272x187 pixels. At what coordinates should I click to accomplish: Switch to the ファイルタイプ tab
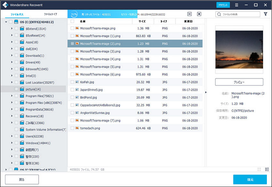(x=50, y=14)
